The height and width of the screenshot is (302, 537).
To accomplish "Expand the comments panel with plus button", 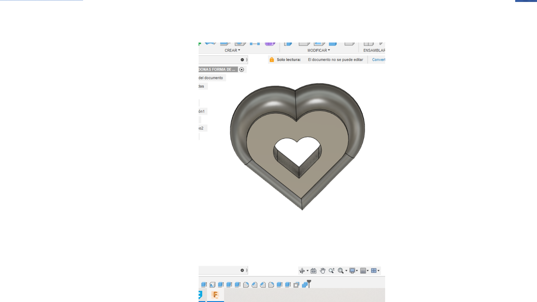I will click(242, 270).
